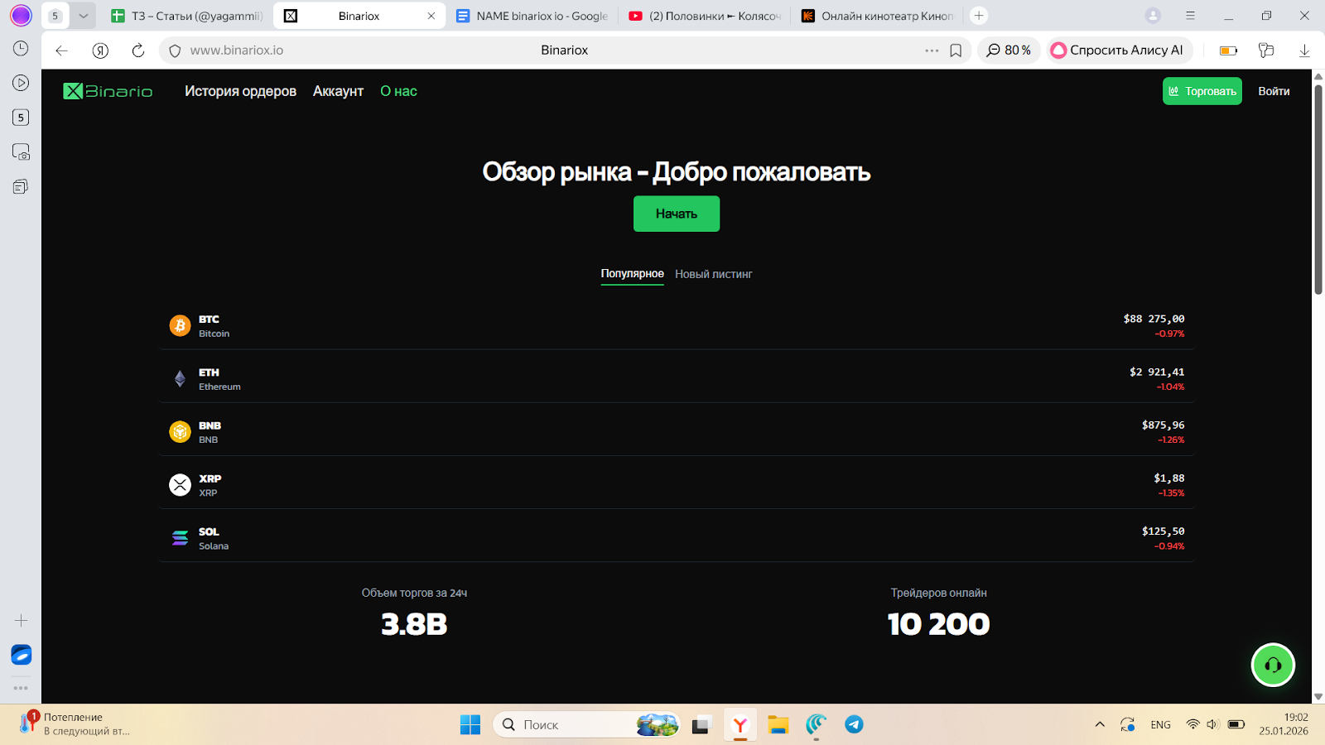Image resolution: width=1325 pixels, height=745 pixels.
Task: Switch to the Половинки YouTube tab
Action: 705,16
